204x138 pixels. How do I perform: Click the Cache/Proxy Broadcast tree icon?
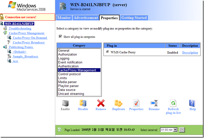pyautogui.click(x=9, y=42)
